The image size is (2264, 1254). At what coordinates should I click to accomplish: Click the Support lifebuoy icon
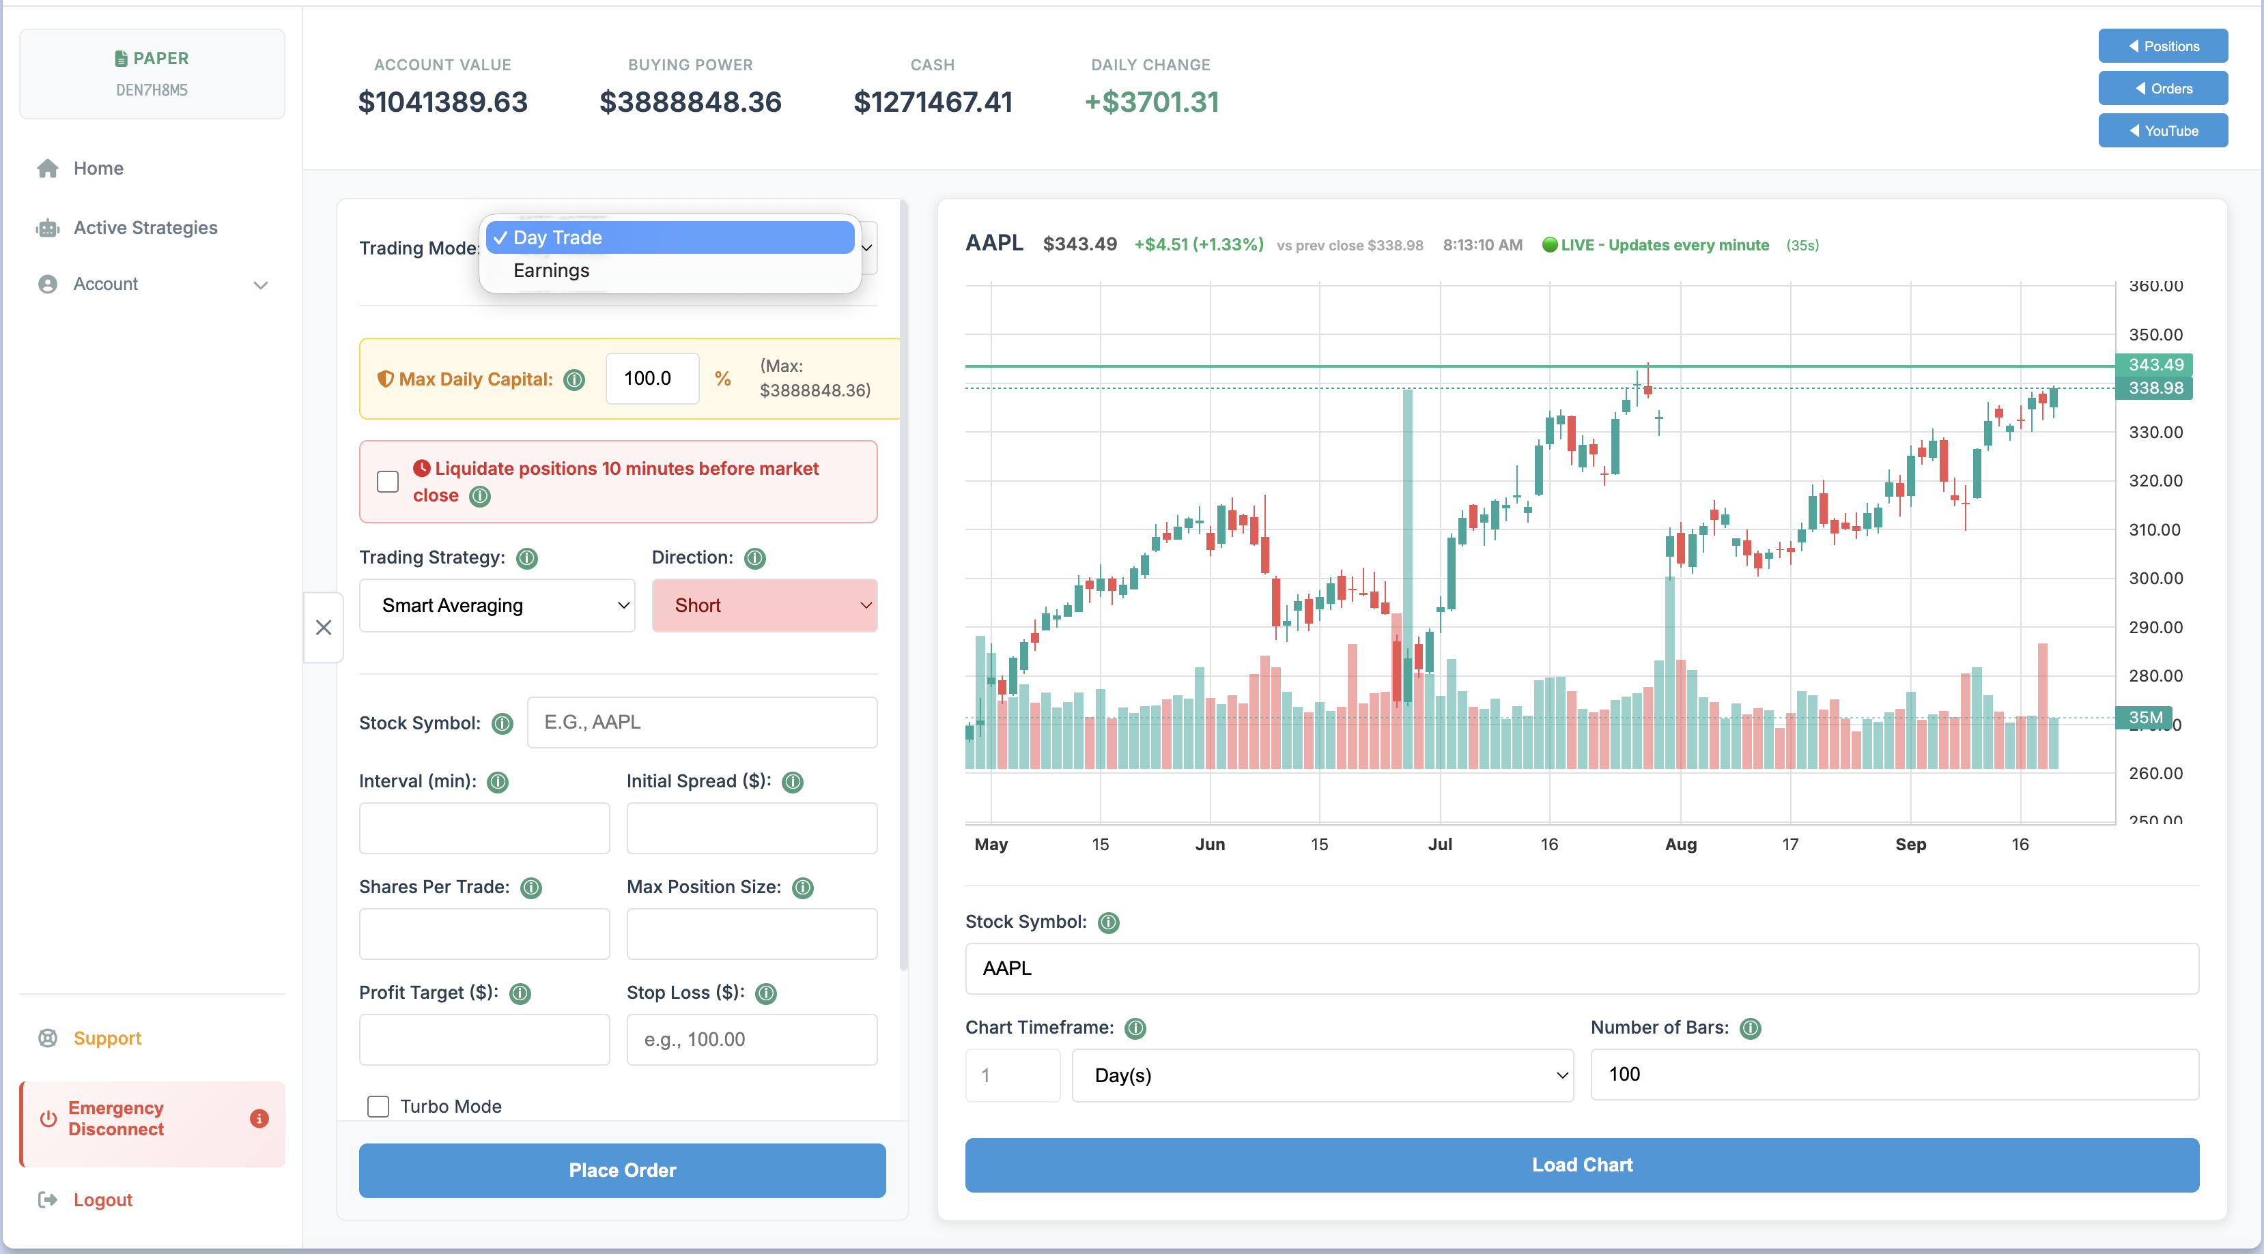48,1038
